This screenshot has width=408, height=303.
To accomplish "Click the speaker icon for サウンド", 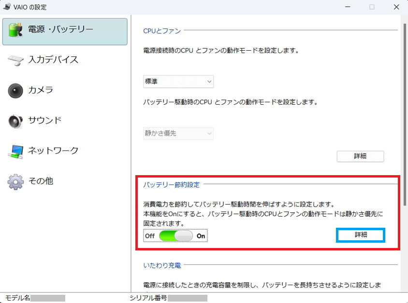I will click(x=15, y=121).
